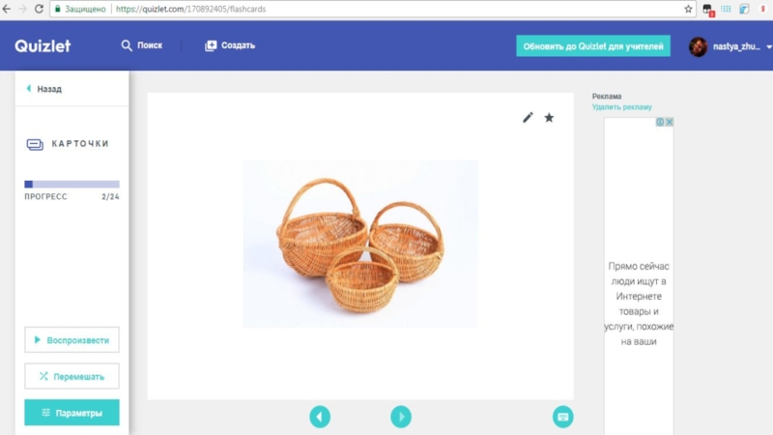Open keyboard shortcuts icon below card
Screen dimensions: 773x435
(x=562, y=417)
